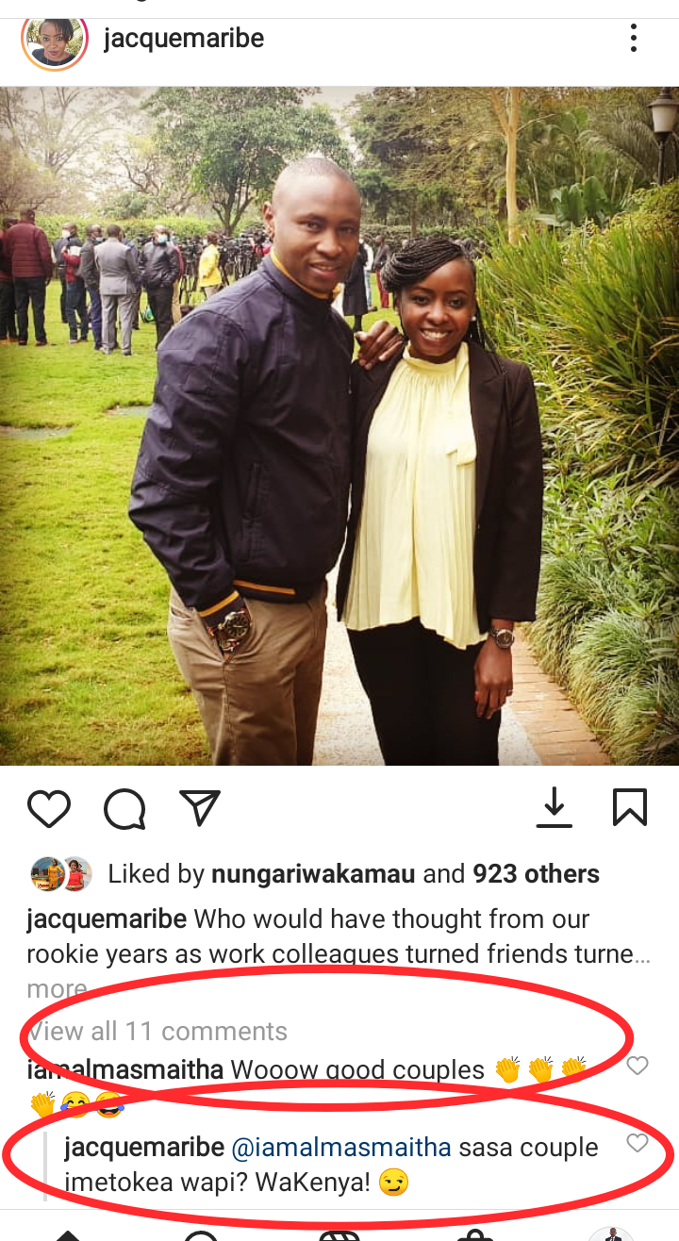Open the three-dot post options menu

pos(634,39)
